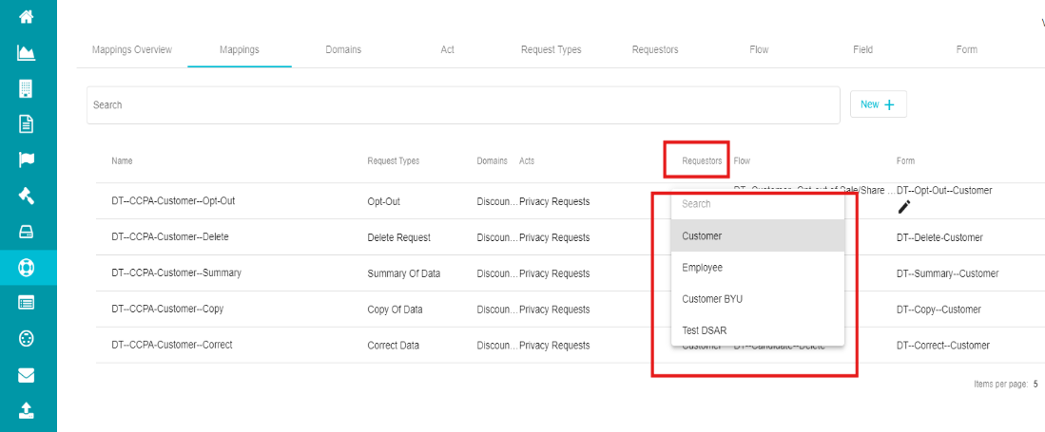Screen dimensions: 1045x432
Task: Click the Requestors column header
Action: point(702,161)
